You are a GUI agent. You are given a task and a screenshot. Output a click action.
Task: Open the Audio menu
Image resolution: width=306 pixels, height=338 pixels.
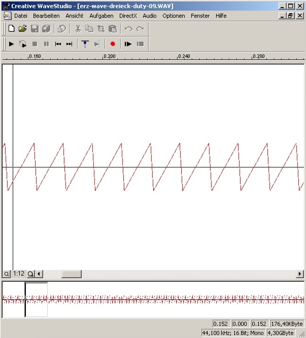tap(150, 16)
